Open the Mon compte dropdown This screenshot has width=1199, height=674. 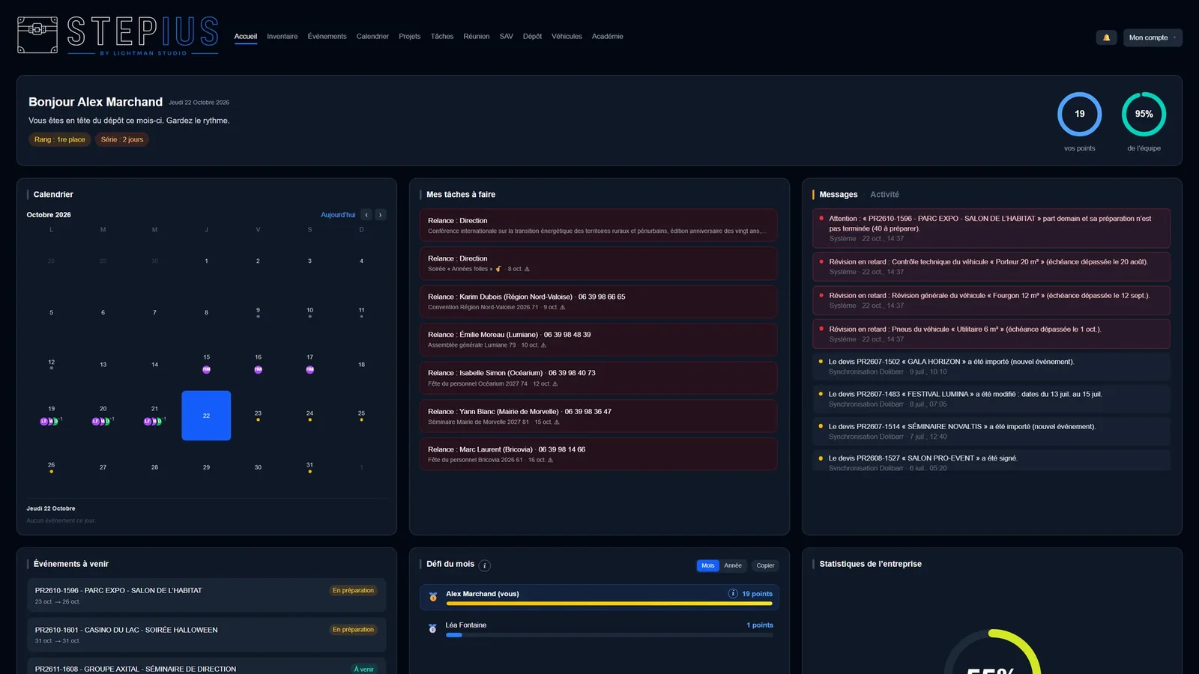pyautogui.click(x=1153, y=37)
